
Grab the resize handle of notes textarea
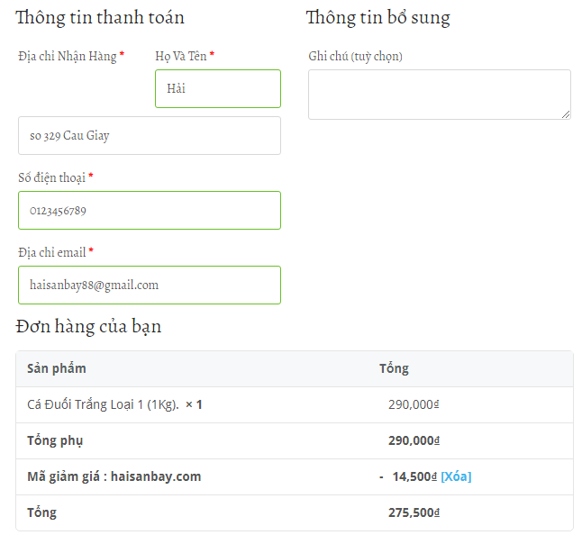coord(566,114)
